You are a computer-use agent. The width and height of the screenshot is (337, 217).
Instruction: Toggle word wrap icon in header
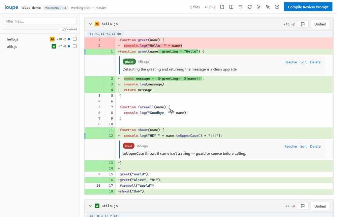click(x=241, y=7)
